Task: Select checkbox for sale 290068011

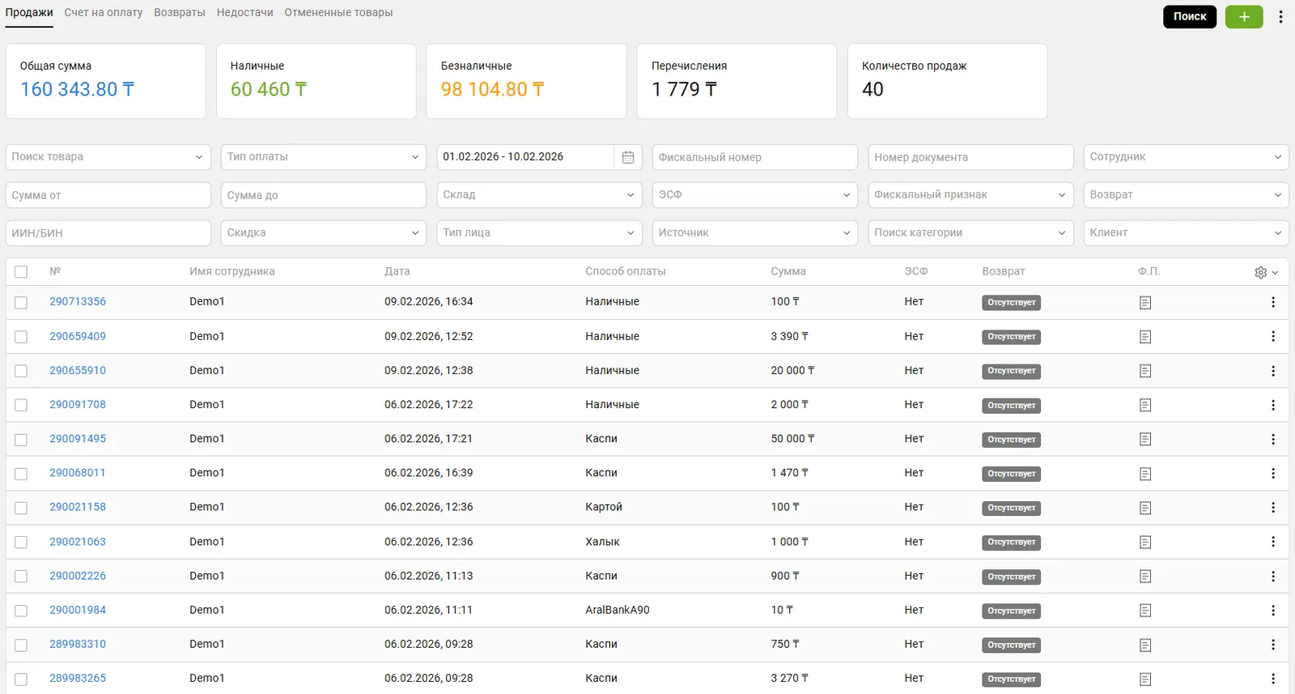Action: click(21, 474)
